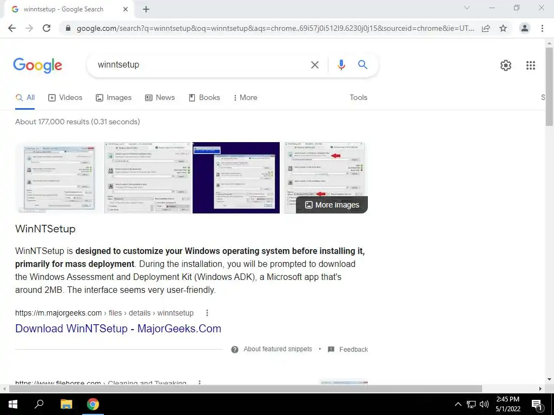Open File Explorer from taskbar

66,404
